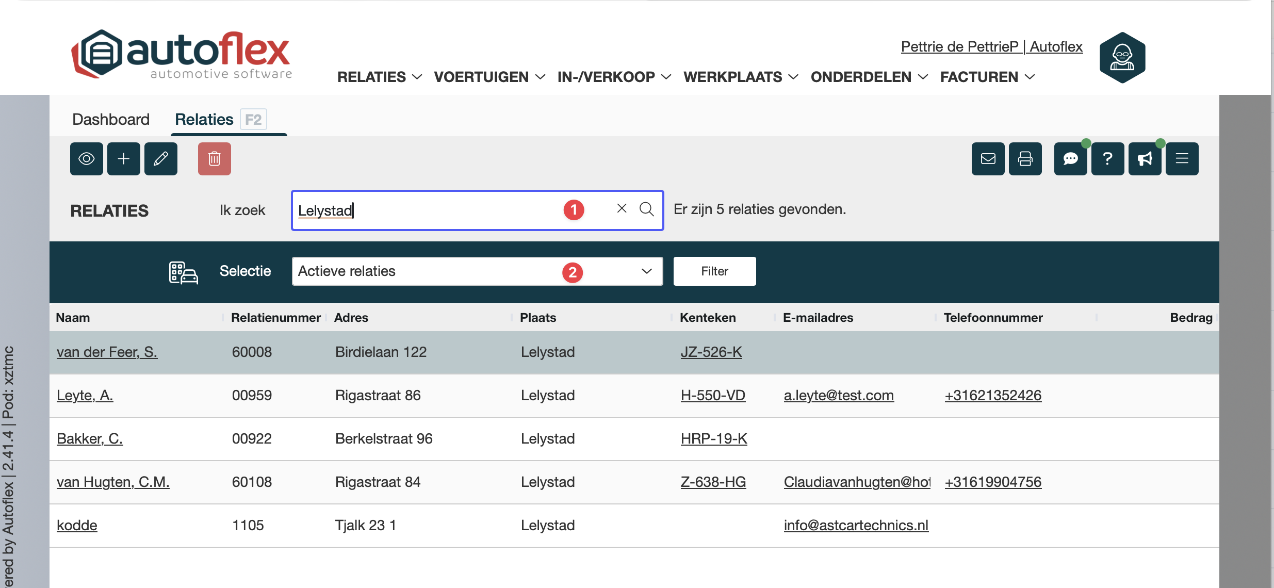
Task: Sort by the Adres column header
Action: 351,318
